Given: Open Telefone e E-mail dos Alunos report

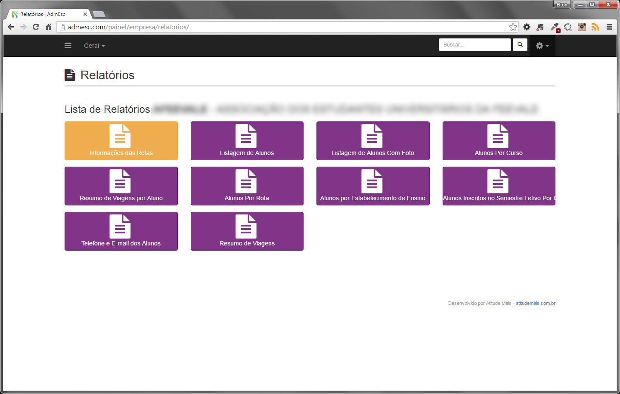Looking at the screenshot, I should pyautogui.click(x=121, y=231).
